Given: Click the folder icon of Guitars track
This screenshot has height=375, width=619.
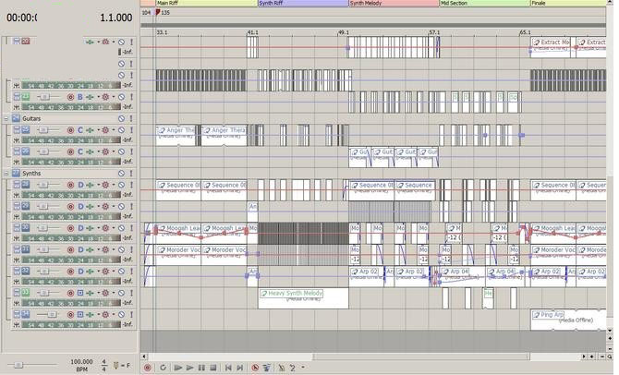Looking at the screenshot, I should (x=16, y=118).
